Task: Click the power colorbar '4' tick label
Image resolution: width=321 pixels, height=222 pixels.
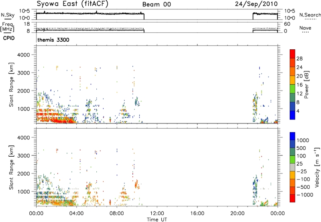Action: click(x=298, y=111)
